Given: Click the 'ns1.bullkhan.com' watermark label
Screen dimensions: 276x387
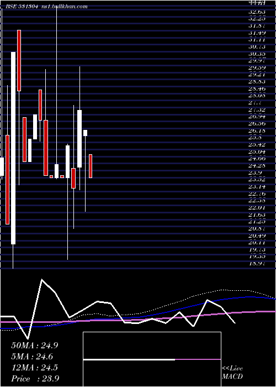Looking at the screenshot, I should pyautogui.click(x=65, y=7).
